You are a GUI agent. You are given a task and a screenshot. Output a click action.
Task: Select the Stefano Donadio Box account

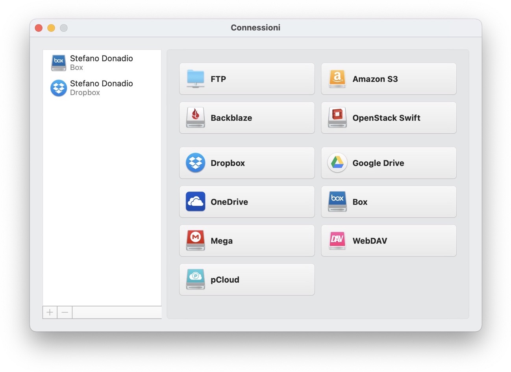click(101, 63)
